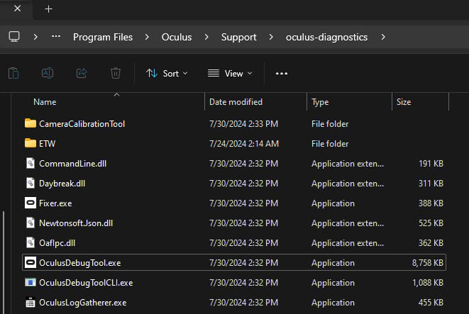Click the OculusDebugToolCLI.exe icon
Viewport: 469px width, 314px height.
(x=31, y=282)
